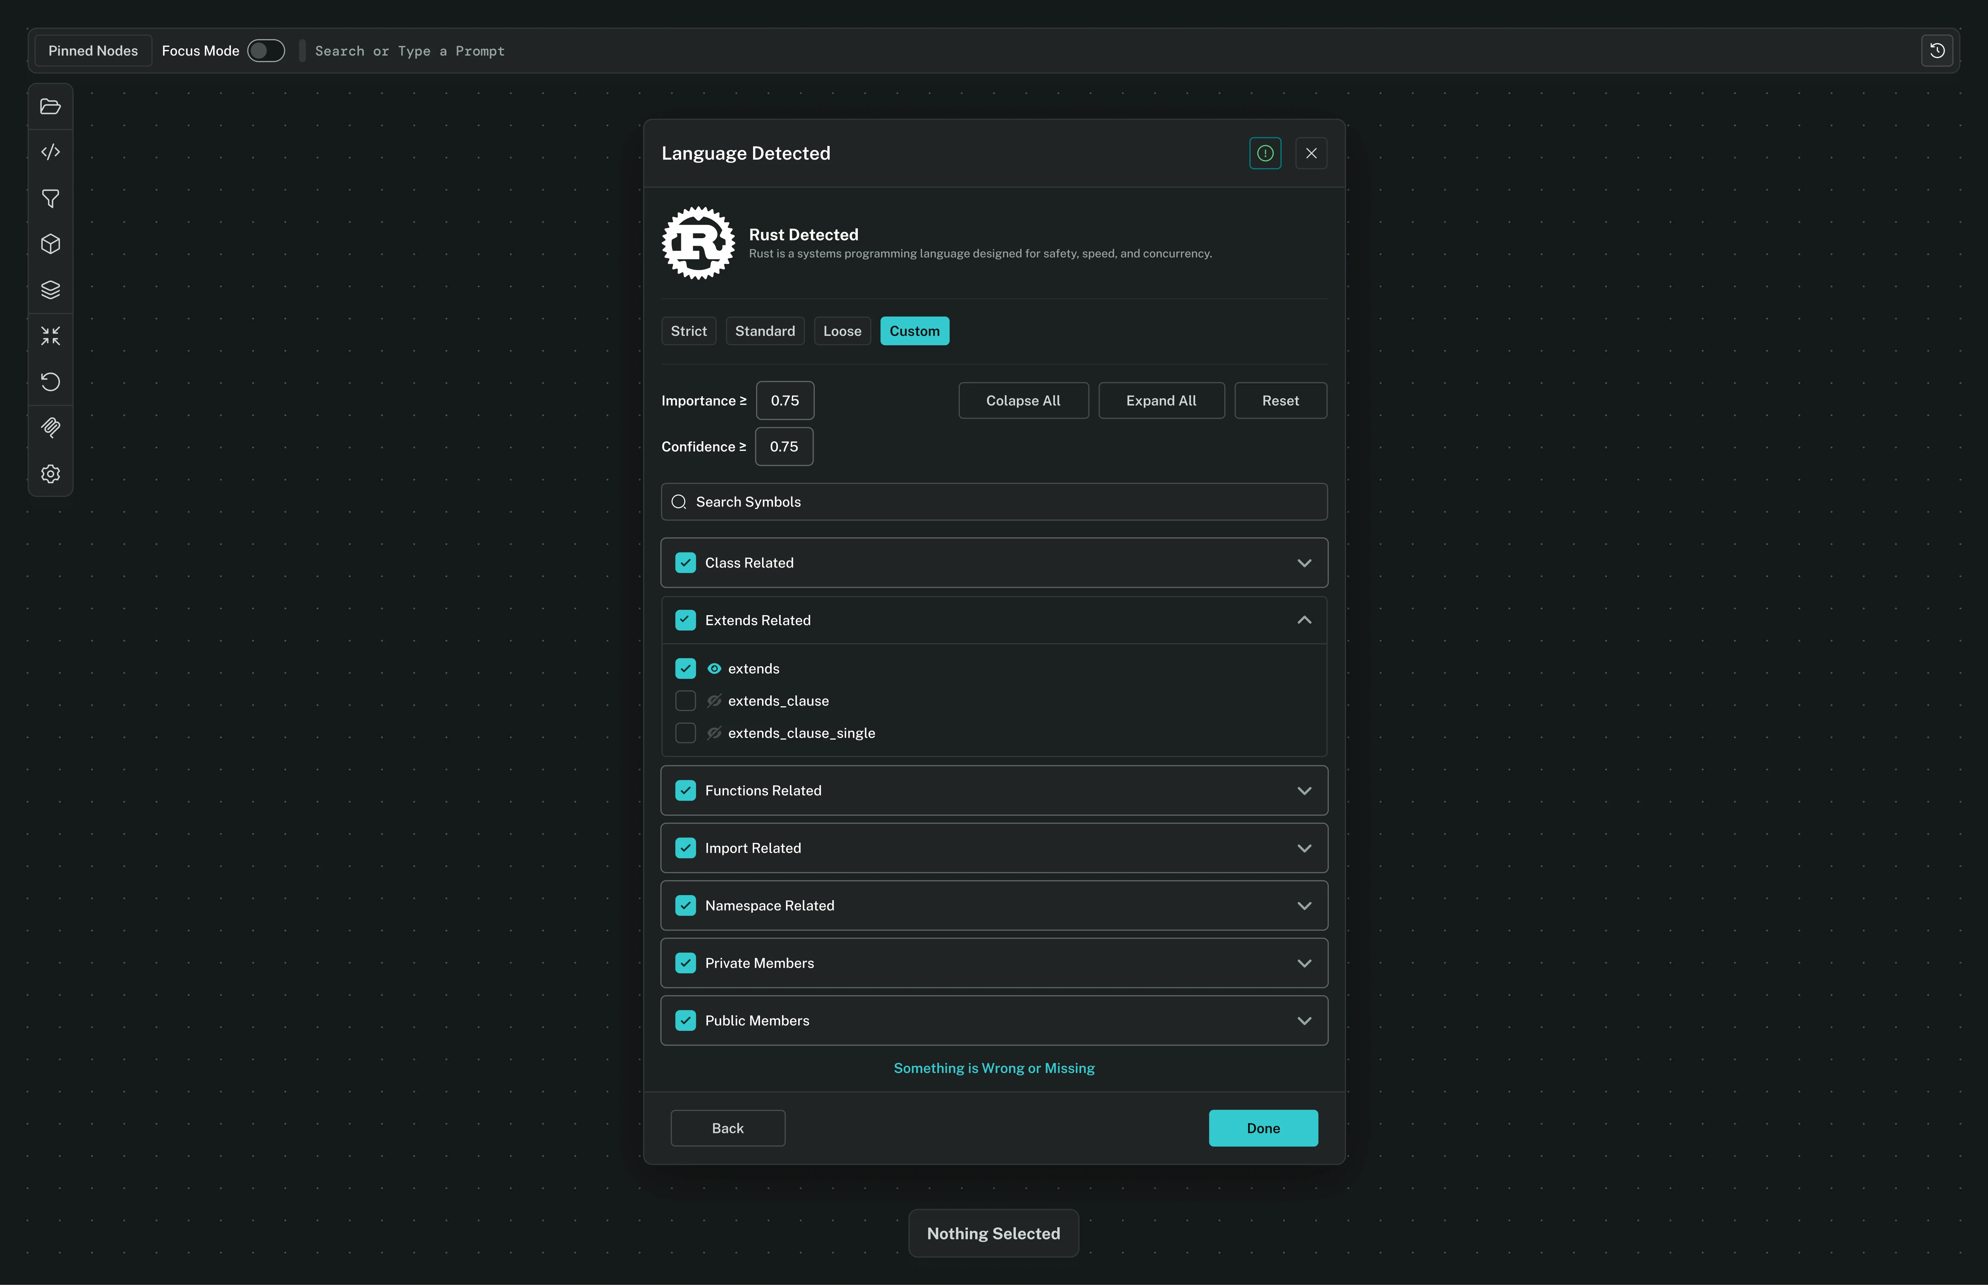The height and width of the screenshot is (1285, 1988).
Task: Click the Reset button
Action: click(1280, 401)
